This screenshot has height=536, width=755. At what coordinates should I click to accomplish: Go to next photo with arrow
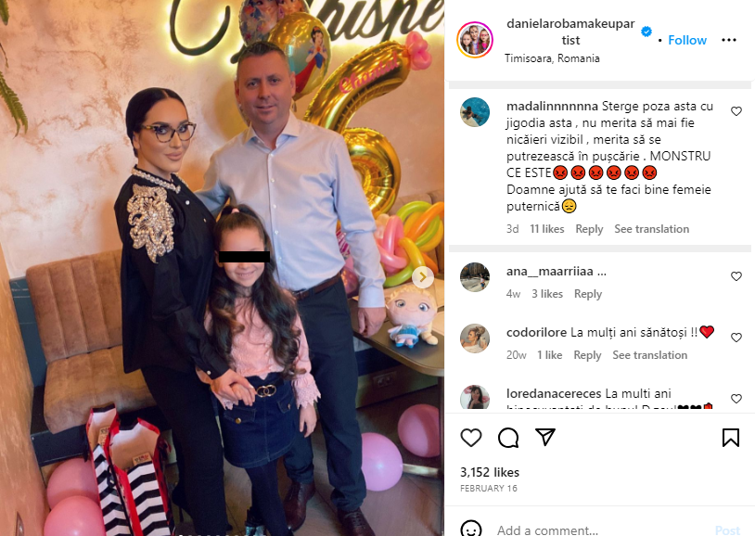coord(423,277)
